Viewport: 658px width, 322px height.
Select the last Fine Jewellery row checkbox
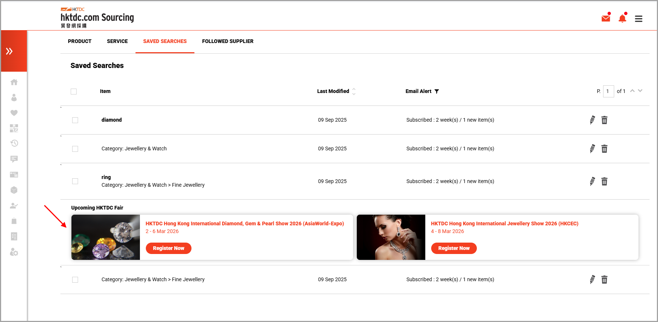pos(75,280)
